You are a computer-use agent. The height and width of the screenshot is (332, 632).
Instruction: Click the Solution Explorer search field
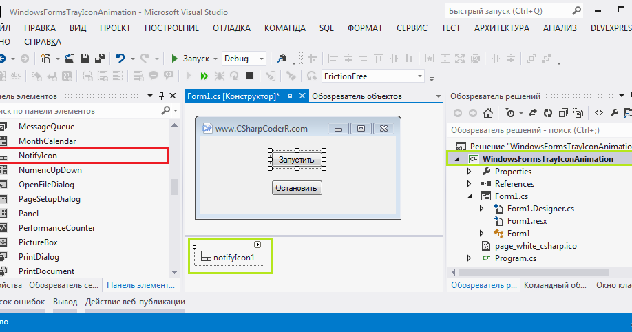[540, 130]
